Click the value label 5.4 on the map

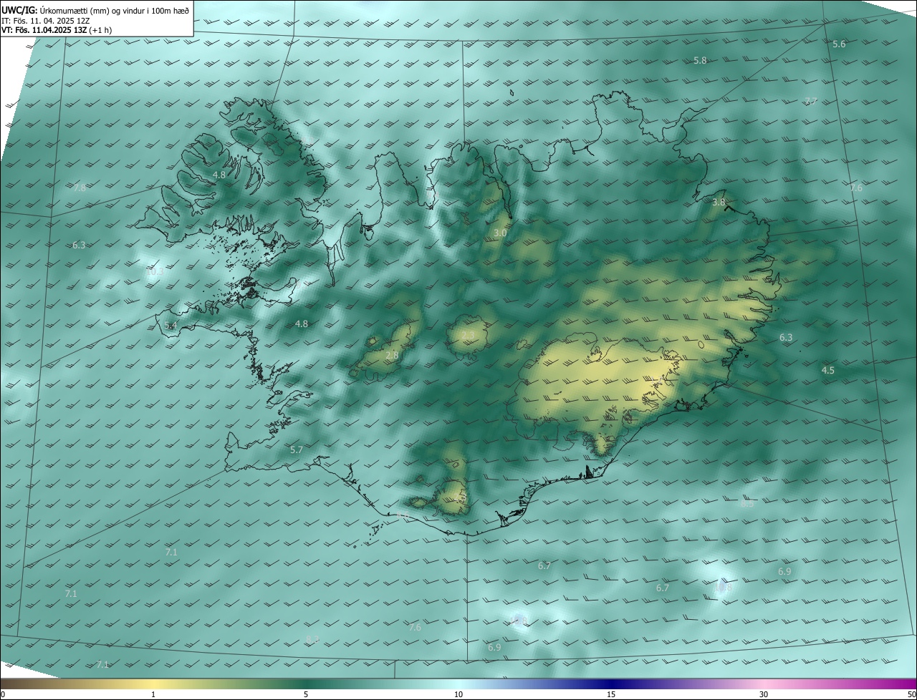[x=171, y=326]
